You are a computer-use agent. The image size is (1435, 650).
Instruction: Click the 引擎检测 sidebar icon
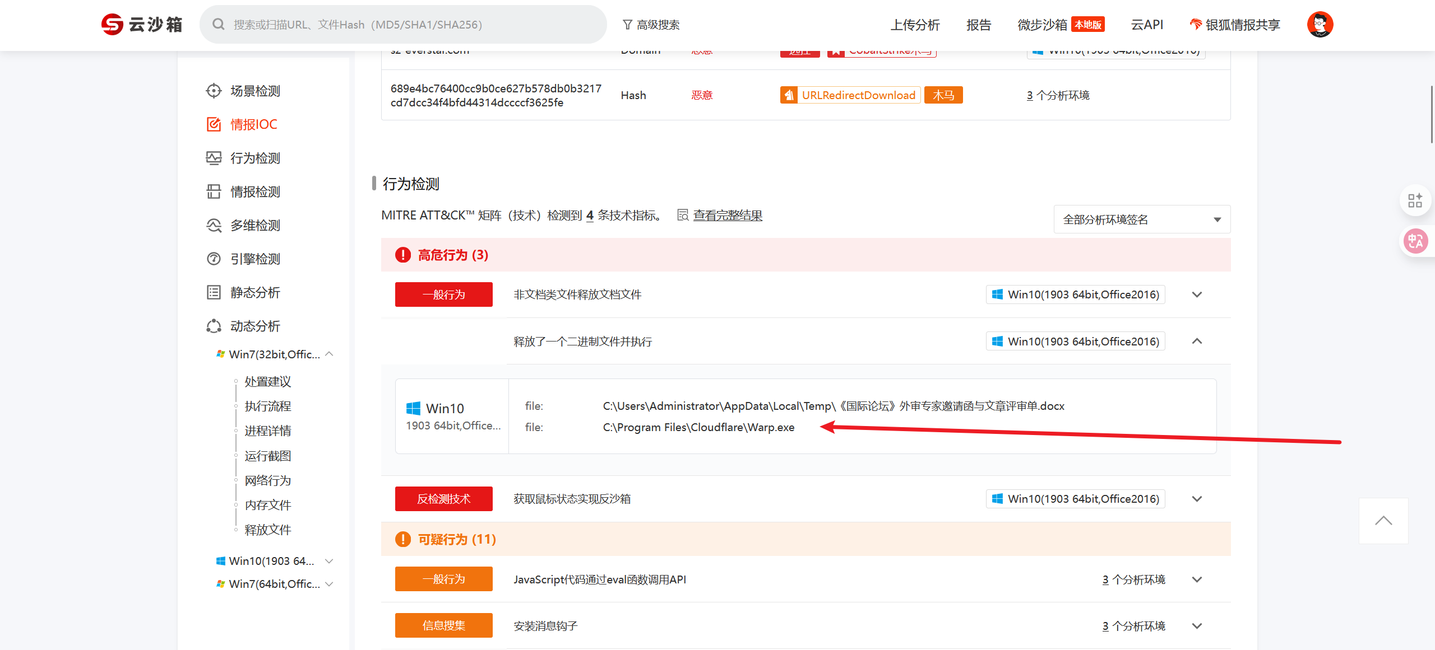point(214,259)
